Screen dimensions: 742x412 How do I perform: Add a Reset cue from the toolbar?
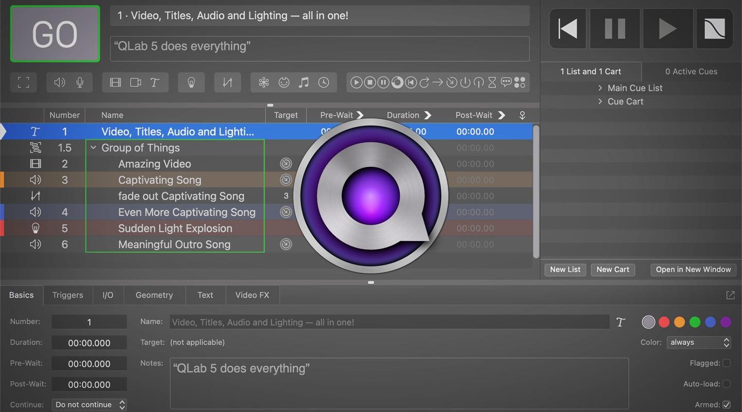(411, 82)
